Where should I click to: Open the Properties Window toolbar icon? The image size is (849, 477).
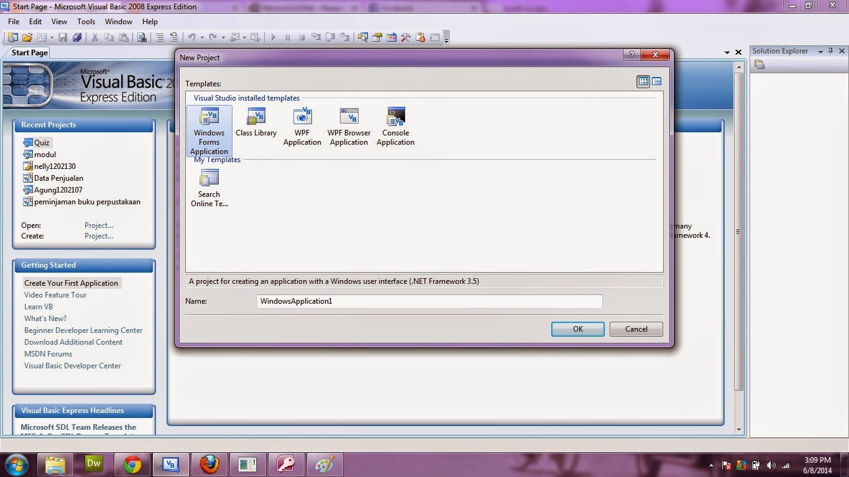[x=377, y=37]
